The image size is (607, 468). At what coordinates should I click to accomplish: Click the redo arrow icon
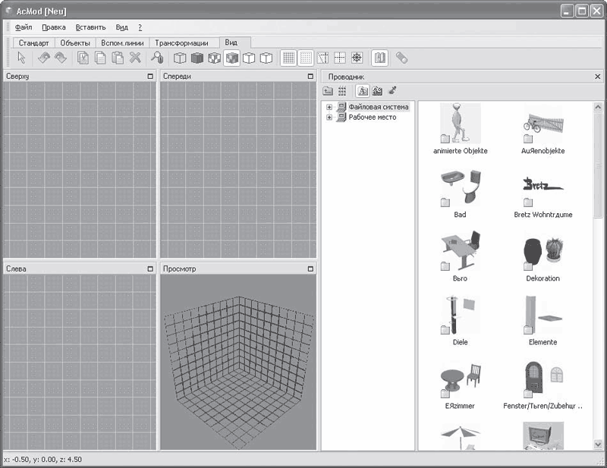click(60, 58)
